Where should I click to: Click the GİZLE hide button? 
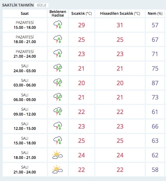[x=41, y=5]
